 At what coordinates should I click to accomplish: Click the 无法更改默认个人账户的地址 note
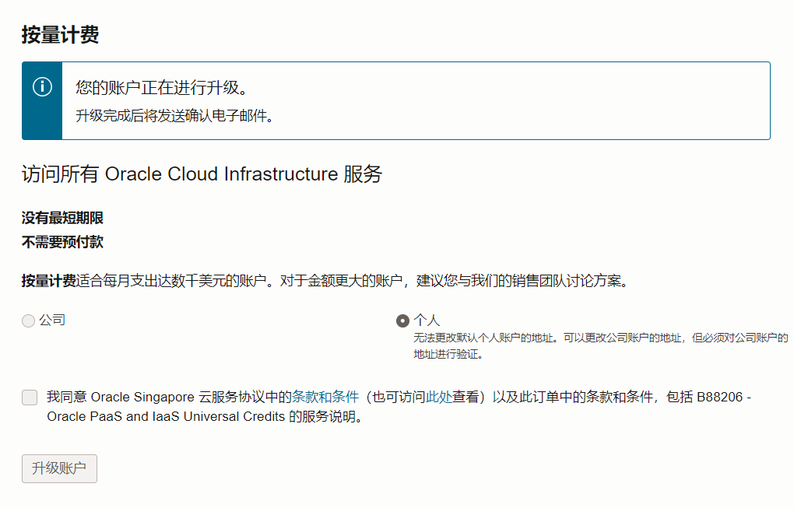483,338
